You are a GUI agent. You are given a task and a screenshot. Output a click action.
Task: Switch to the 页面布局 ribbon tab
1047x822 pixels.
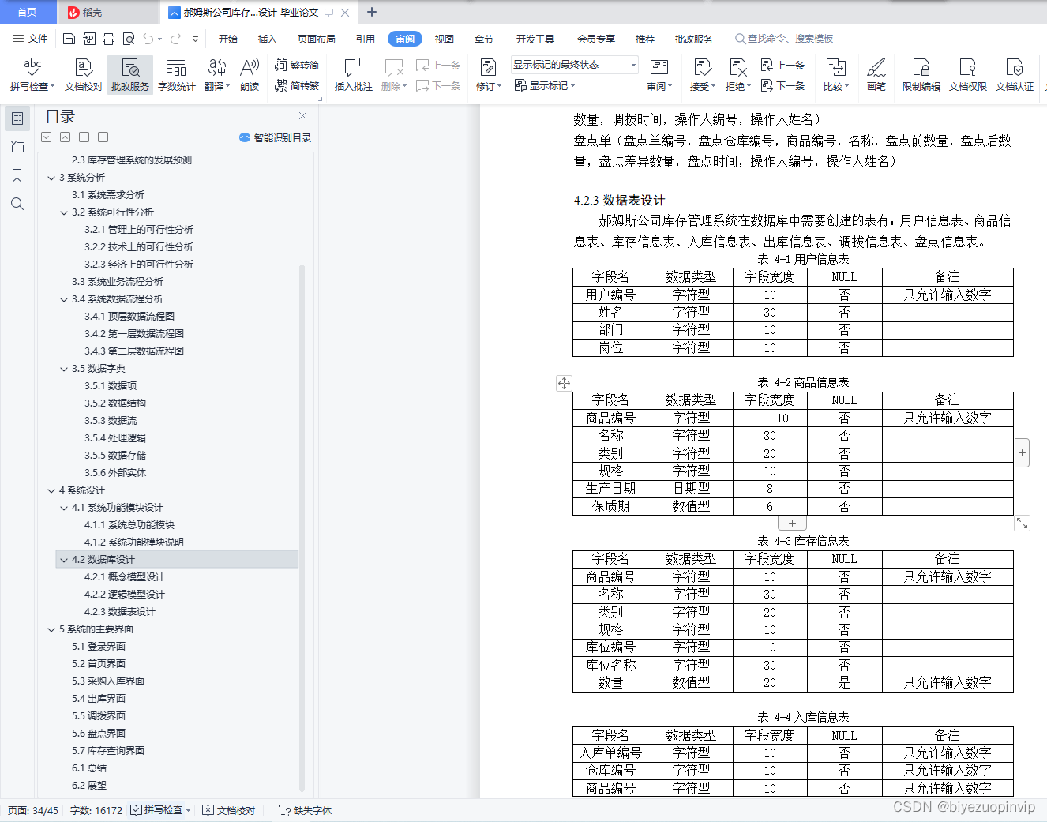tap(317, 39)
